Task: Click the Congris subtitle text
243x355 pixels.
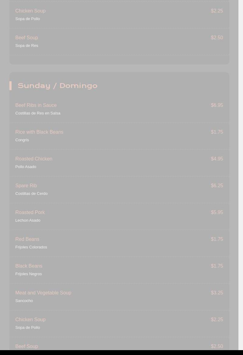Action: [x=22, y=140]
